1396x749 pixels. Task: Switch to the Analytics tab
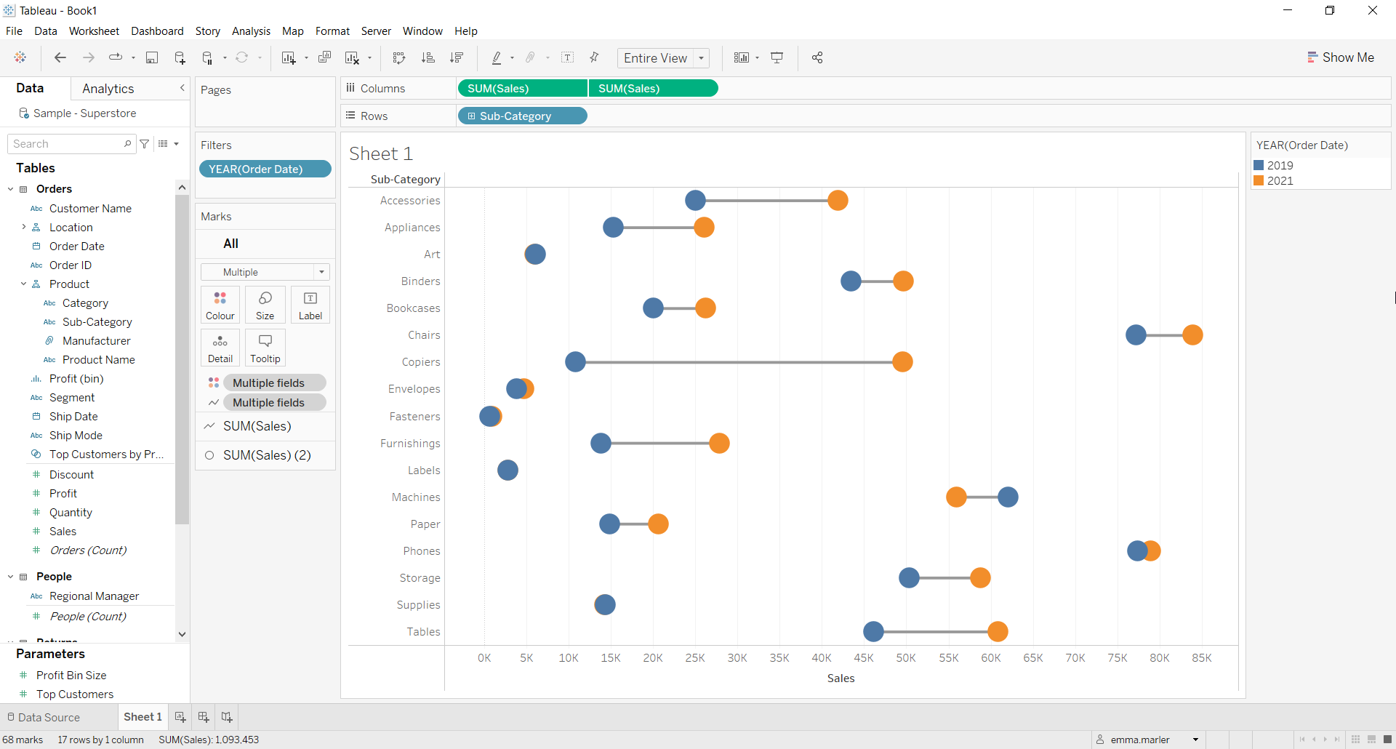(x=108, y=89)
